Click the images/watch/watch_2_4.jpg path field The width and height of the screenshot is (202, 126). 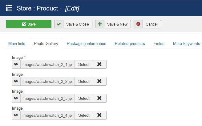[x=47, y=115]
